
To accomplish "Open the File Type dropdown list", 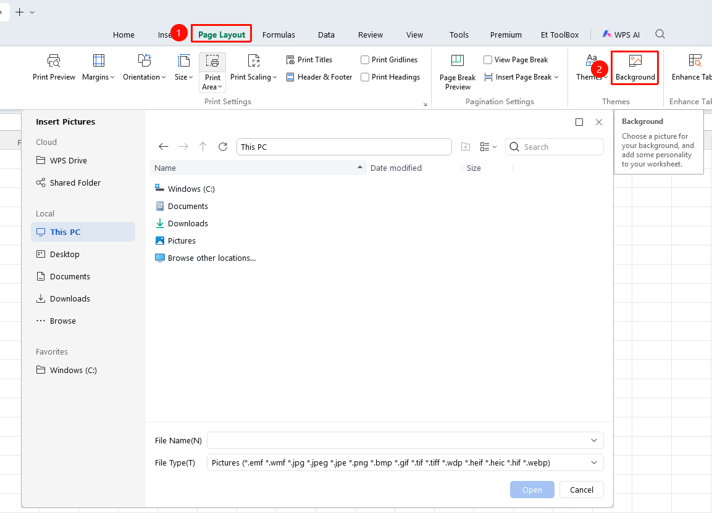I will point(594,462).
